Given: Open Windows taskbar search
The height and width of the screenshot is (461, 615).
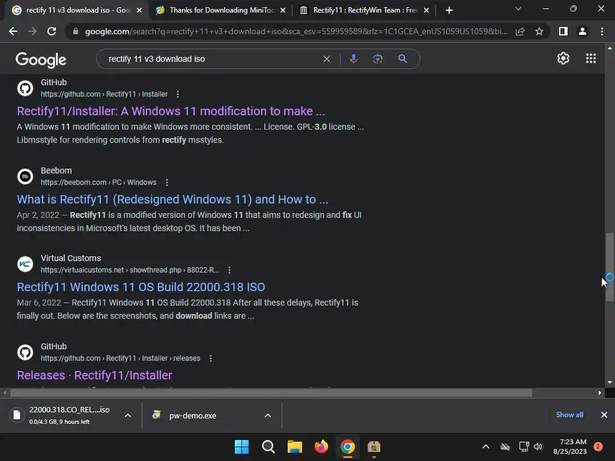Looking at the screenshot, I should (268, 447).
